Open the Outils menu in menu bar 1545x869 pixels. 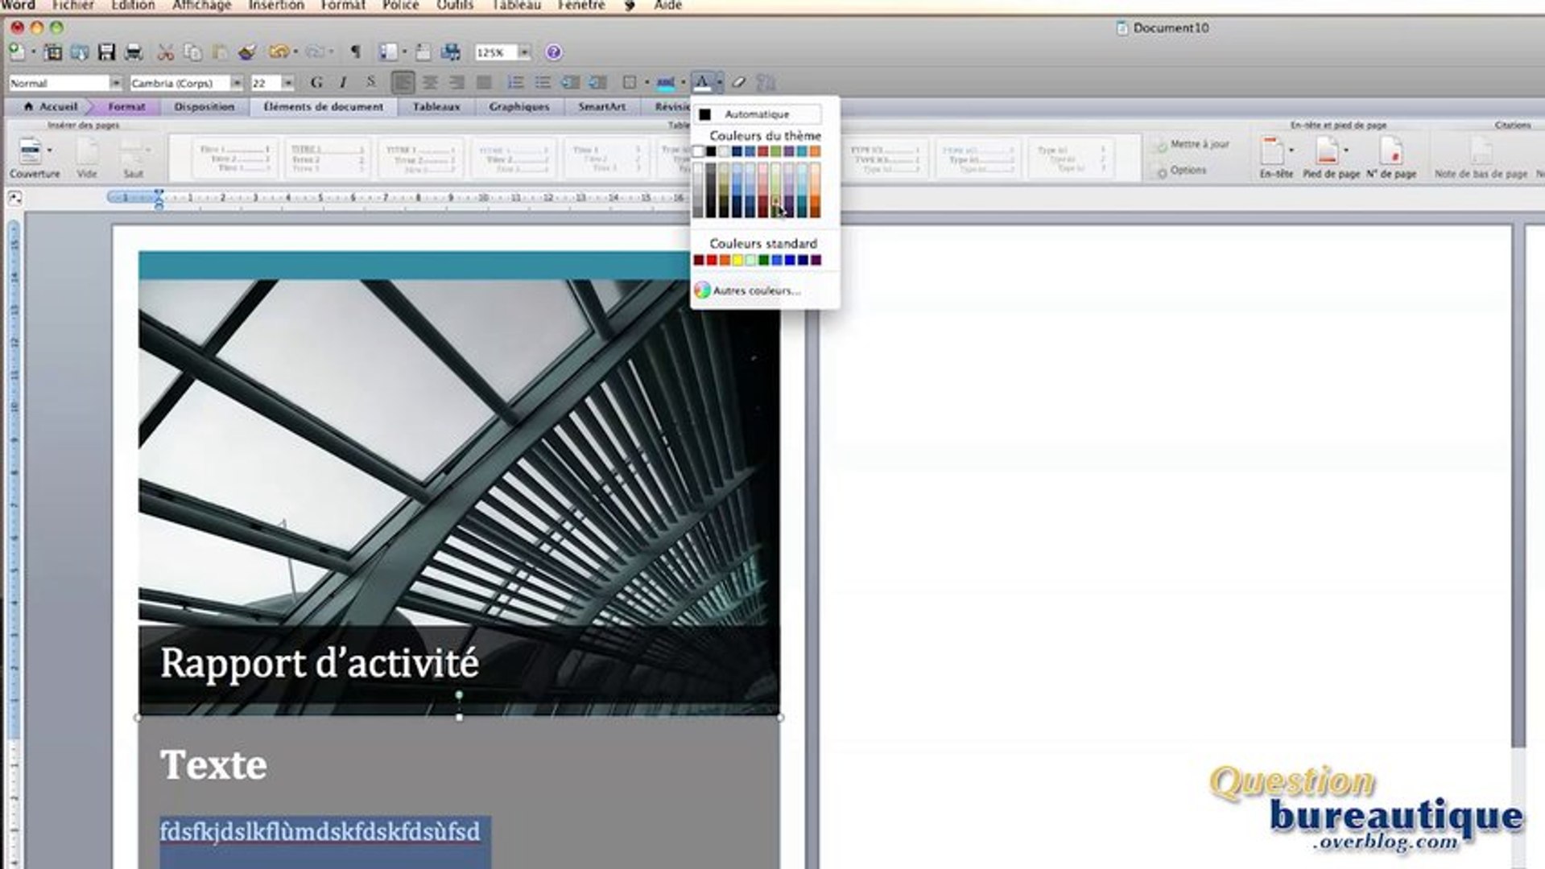(x=455, y=6)
